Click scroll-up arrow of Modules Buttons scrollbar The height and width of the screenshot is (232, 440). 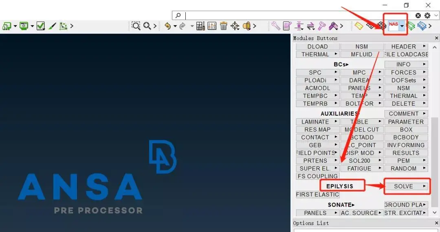pos(435,47)
